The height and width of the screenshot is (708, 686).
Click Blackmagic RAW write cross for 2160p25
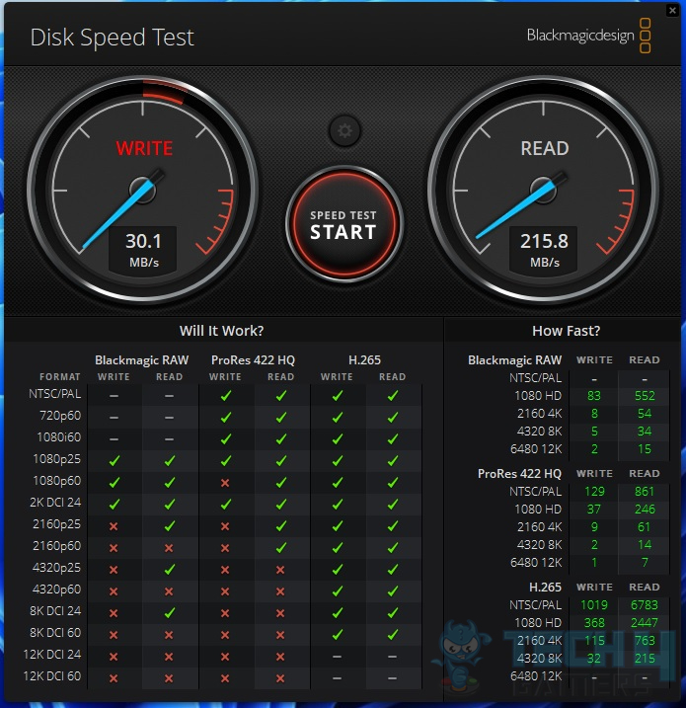click(x=114, y=526)
